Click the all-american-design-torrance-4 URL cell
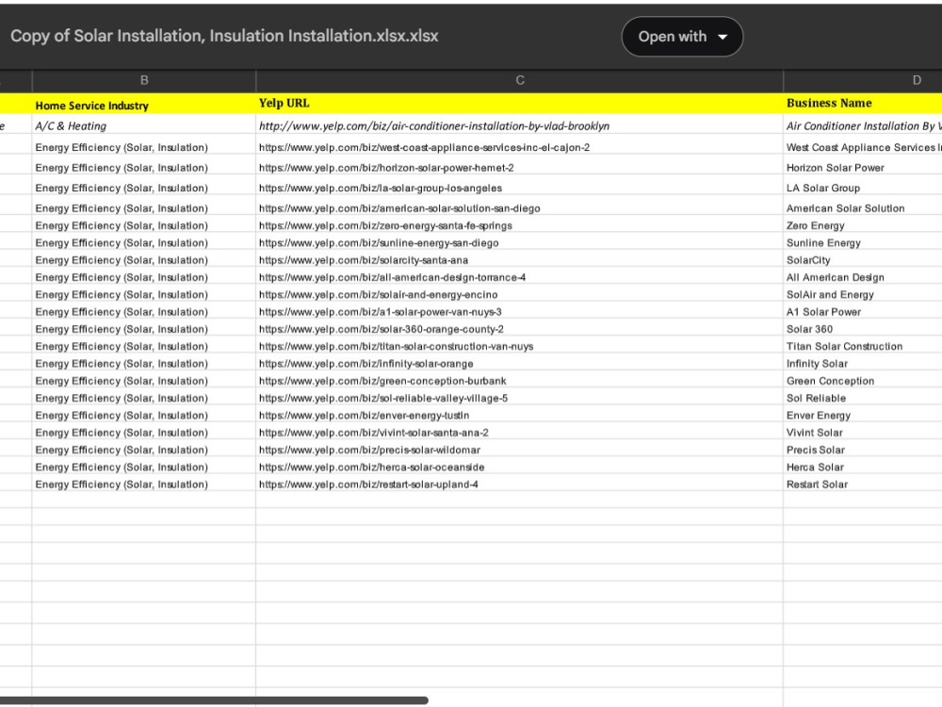This screenshot has height=707, width=942. coord(520,277)
